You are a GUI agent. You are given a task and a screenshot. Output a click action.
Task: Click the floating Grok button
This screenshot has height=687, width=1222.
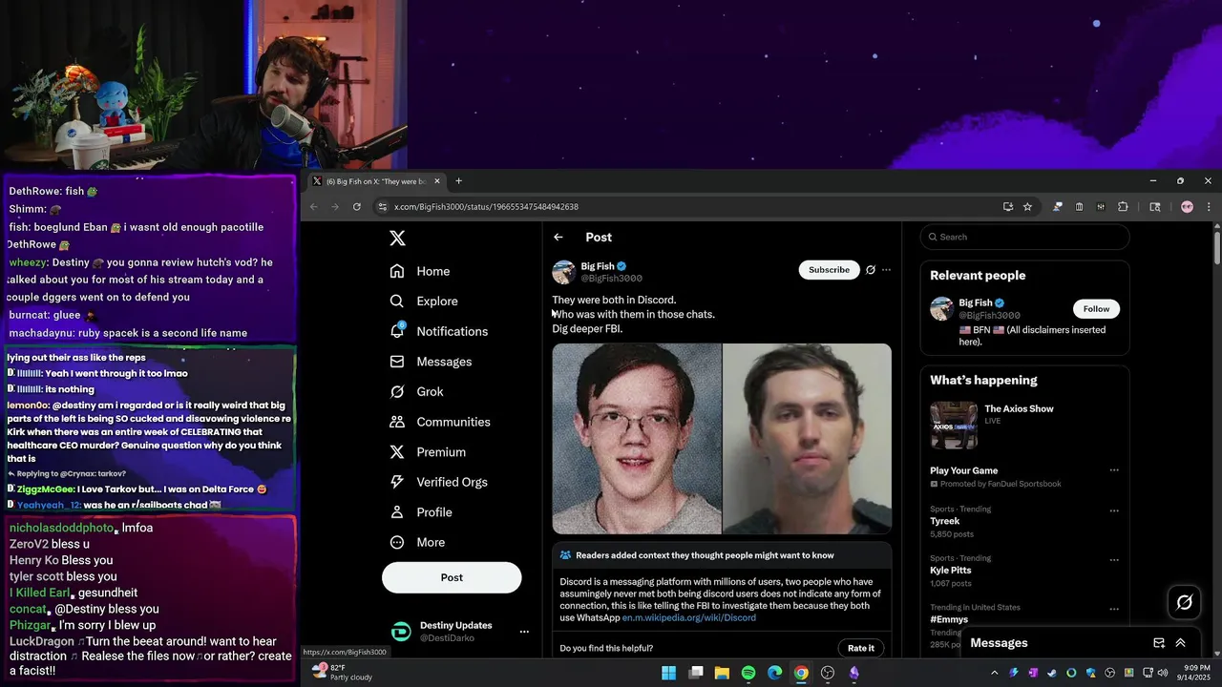pos(1185,602)
